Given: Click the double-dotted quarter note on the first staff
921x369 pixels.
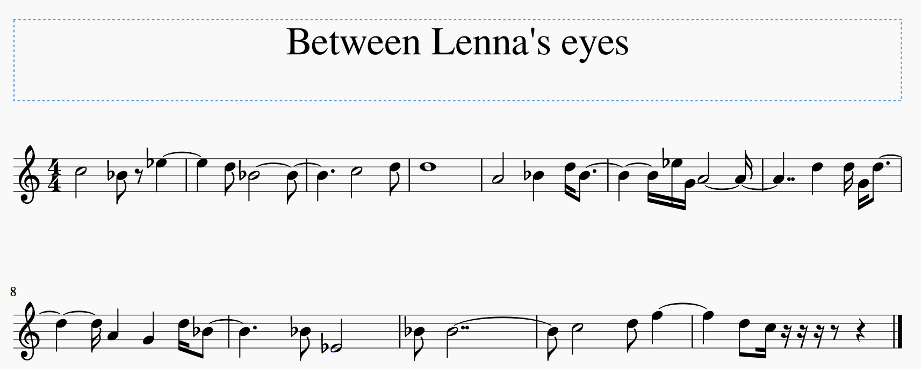Looking at the screenshot, I should [x=772, y=180].
